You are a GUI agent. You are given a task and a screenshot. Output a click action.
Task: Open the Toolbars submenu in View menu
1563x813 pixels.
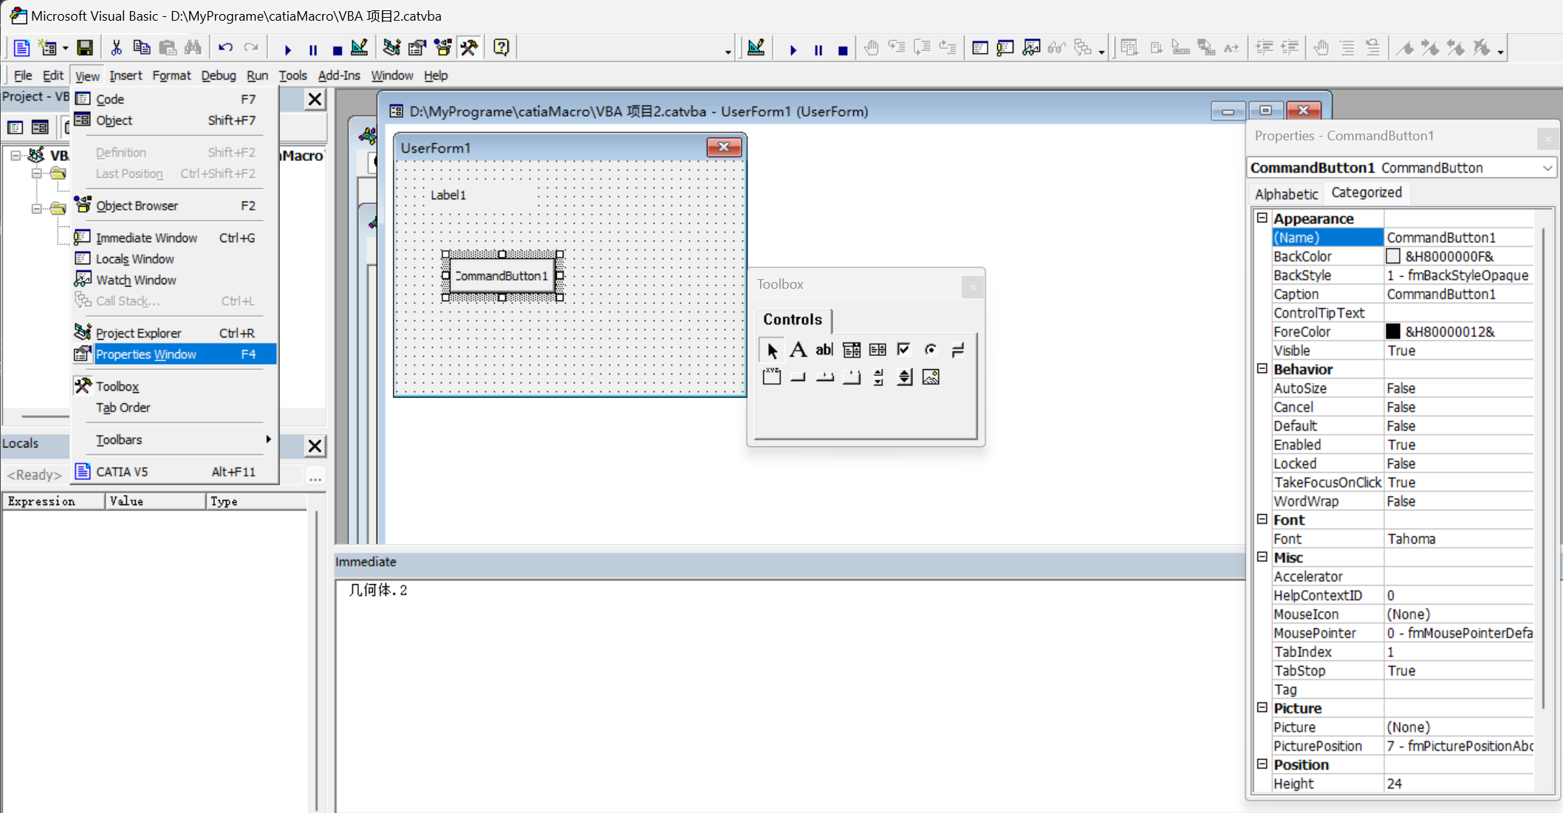176,439
